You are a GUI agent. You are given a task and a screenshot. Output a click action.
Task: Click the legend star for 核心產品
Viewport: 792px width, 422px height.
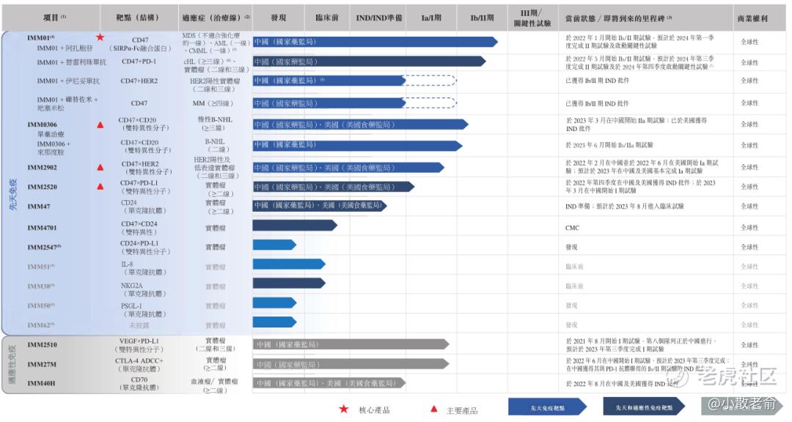(344, 409)
